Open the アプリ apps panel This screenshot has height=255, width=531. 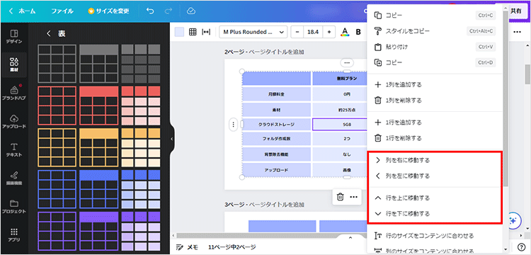tap(14, 234)
